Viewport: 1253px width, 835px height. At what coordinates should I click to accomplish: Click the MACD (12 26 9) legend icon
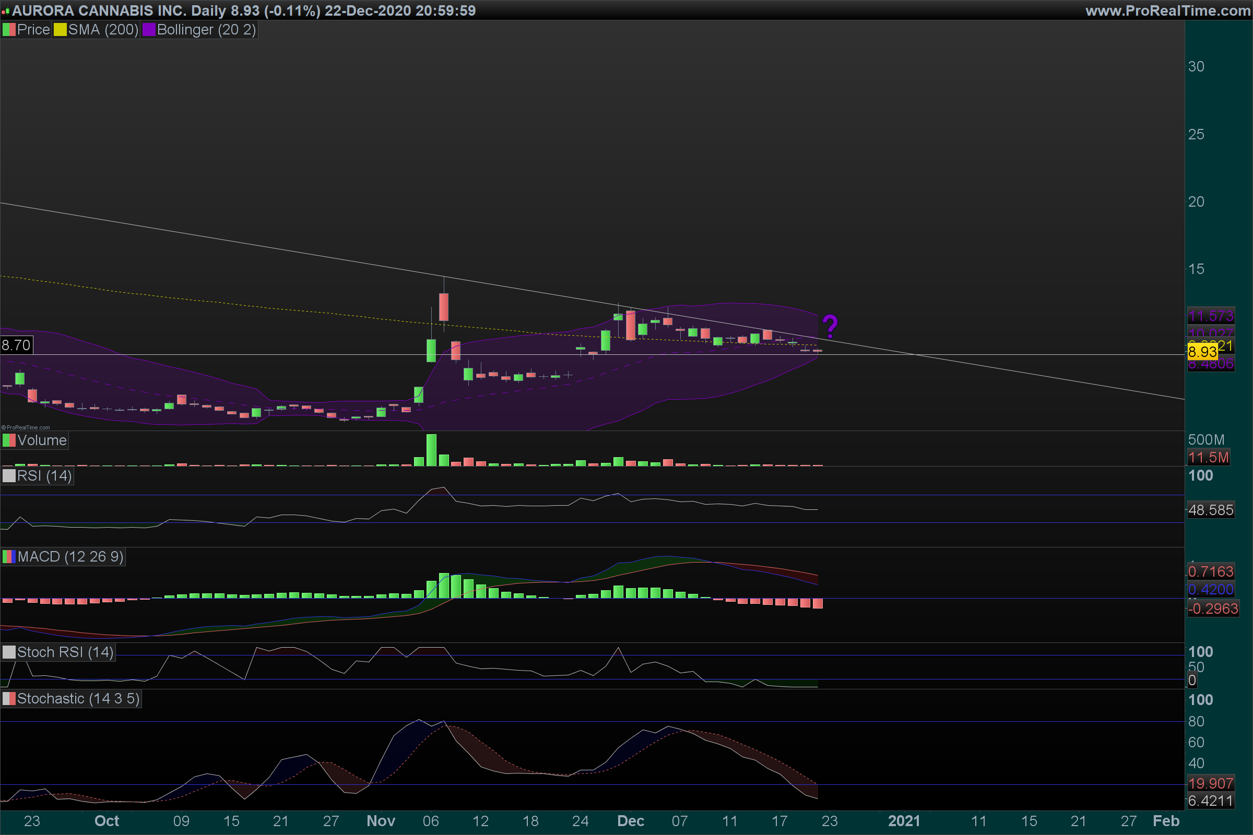click(x=9, y=557)
